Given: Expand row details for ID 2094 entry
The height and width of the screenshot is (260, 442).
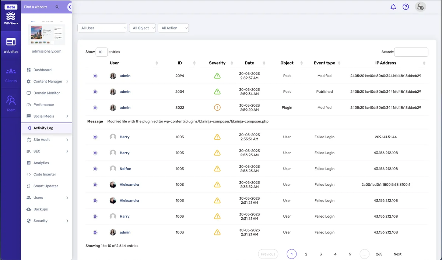Looking at the screenshot, I should tap(95, 76).
